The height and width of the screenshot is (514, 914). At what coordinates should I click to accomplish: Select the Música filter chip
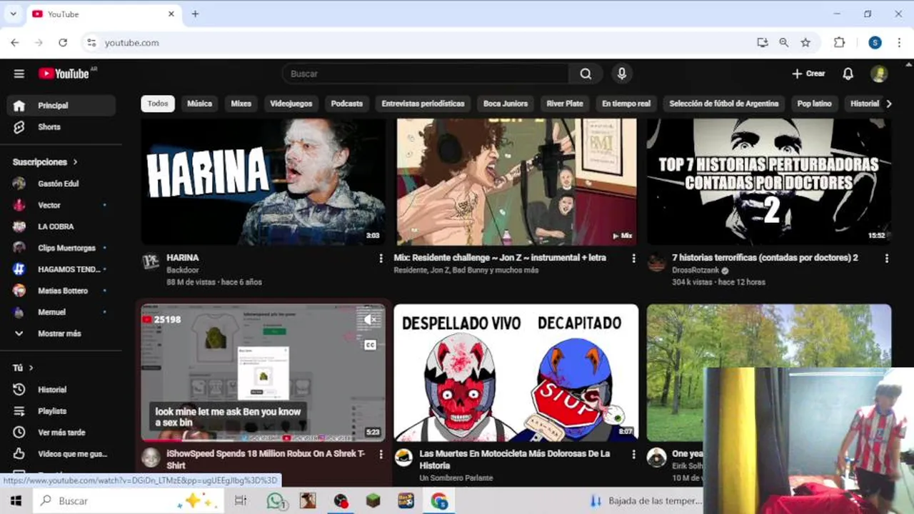click(x=199, y=104)
